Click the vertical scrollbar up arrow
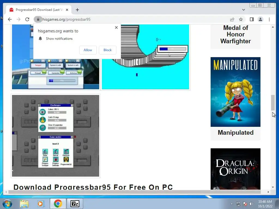 tap(273, 27)
